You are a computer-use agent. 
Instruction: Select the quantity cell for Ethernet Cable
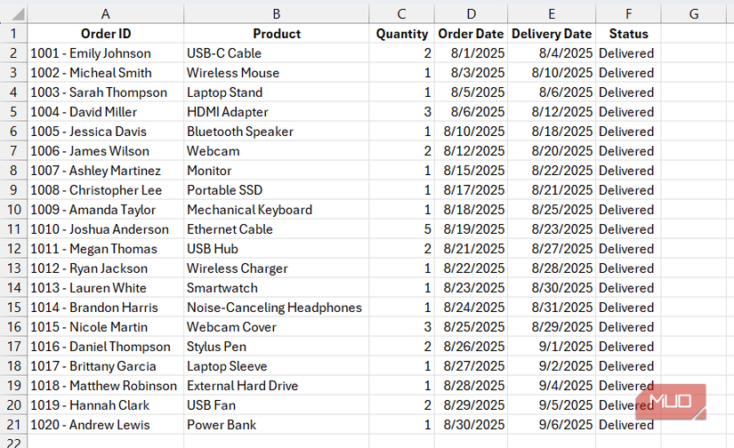pyautogui.click(x=402, y=229)
